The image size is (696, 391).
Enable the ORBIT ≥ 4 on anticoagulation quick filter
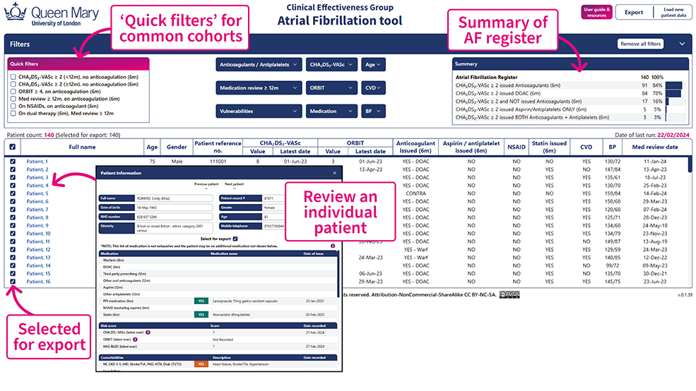point(13,92)
